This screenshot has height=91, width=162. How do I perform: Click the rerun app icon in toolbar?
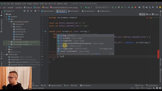pos(112,7)
